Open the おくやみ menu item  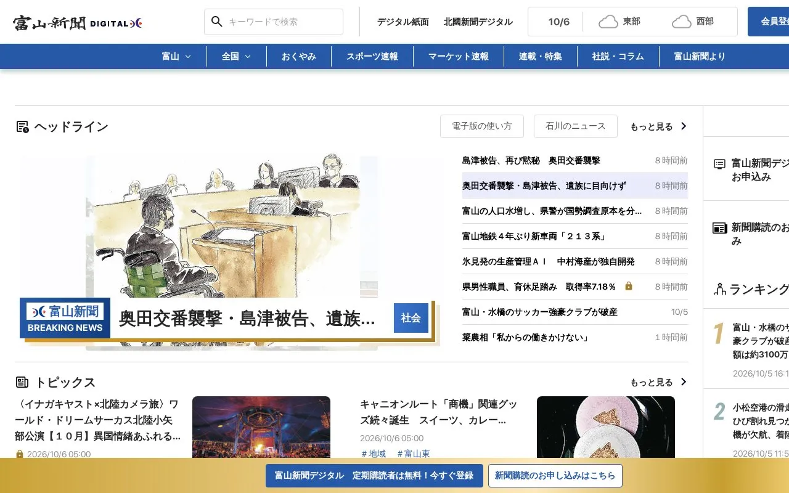299,56
